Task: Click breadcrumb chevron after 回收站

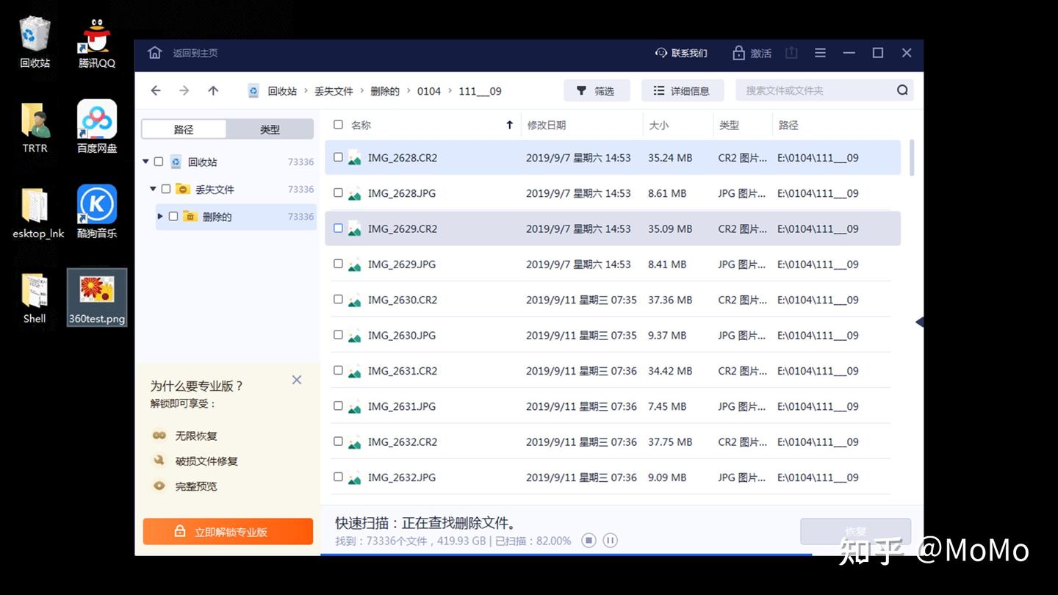Action: click(x=306, y=91)
